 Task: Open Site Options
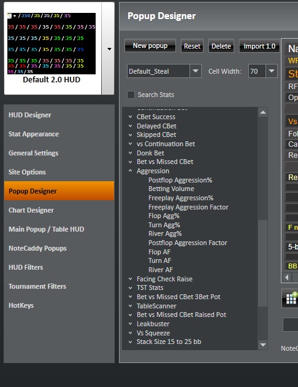tap(59, 172)
